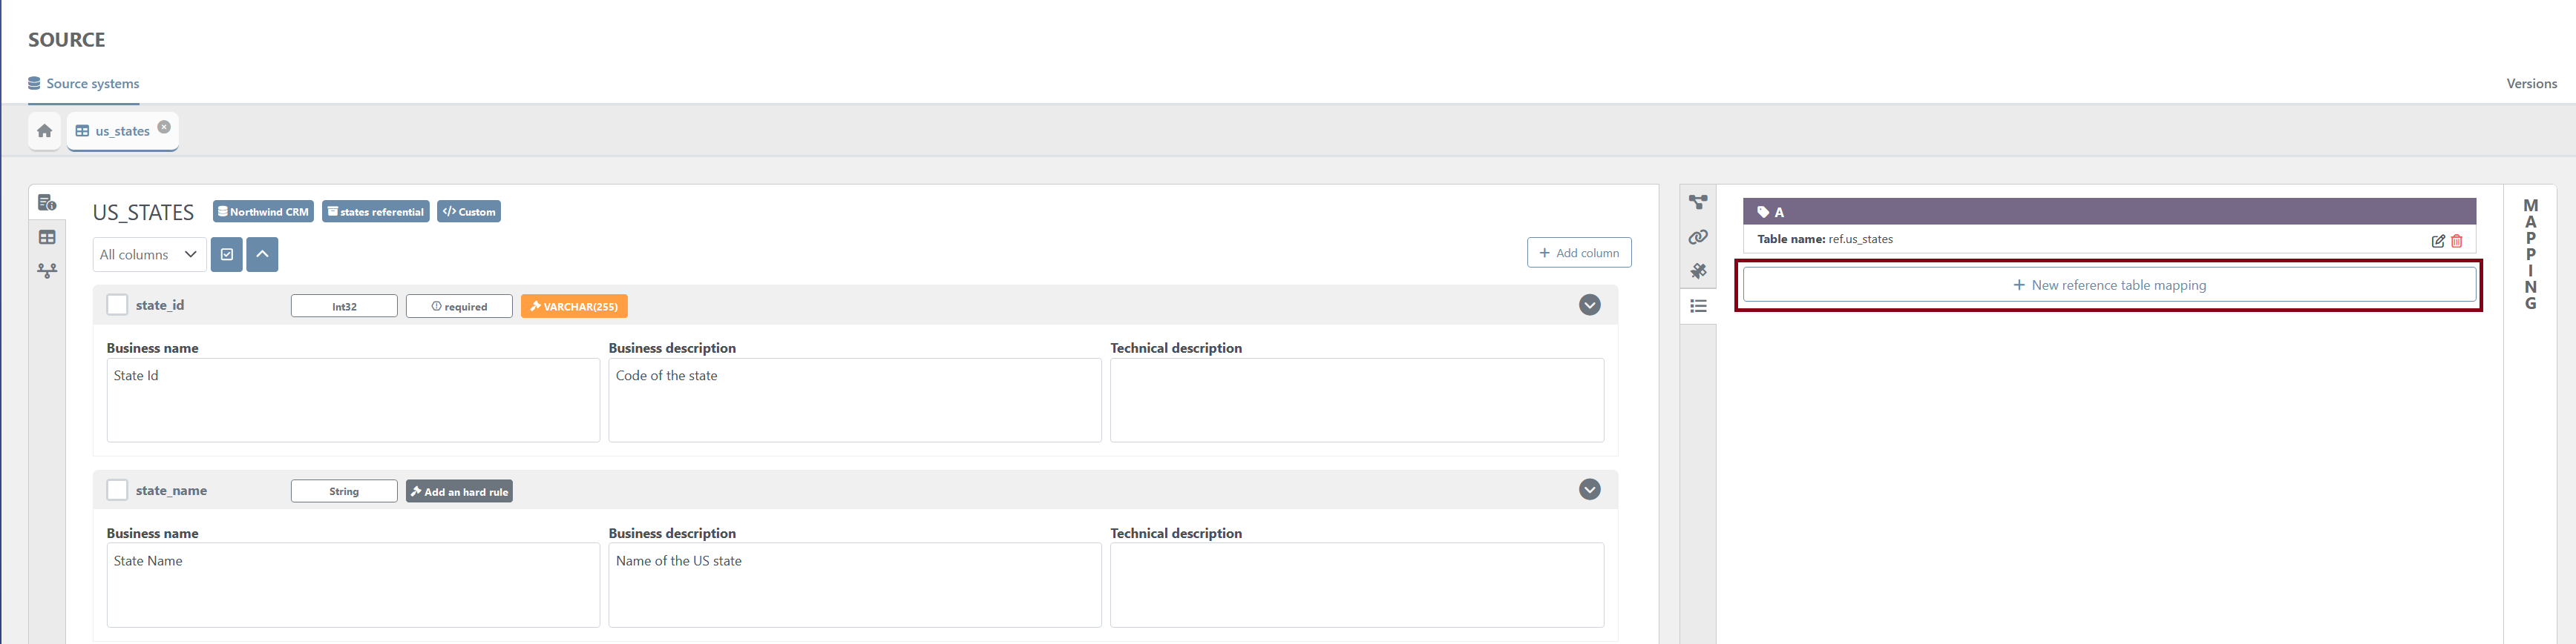Image resolution: width=2576 pixels, height=644 pixels.
Task: Edit the ref.us_states mapping
Action: (x=2438, y=241)
